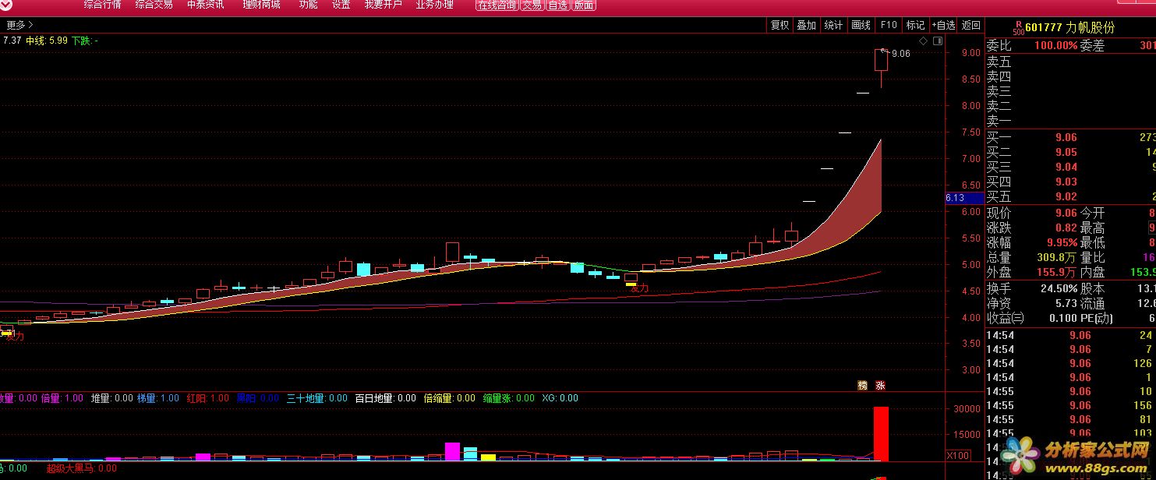
Task: Activate the 画线 drawing tool
Action: 861,25
